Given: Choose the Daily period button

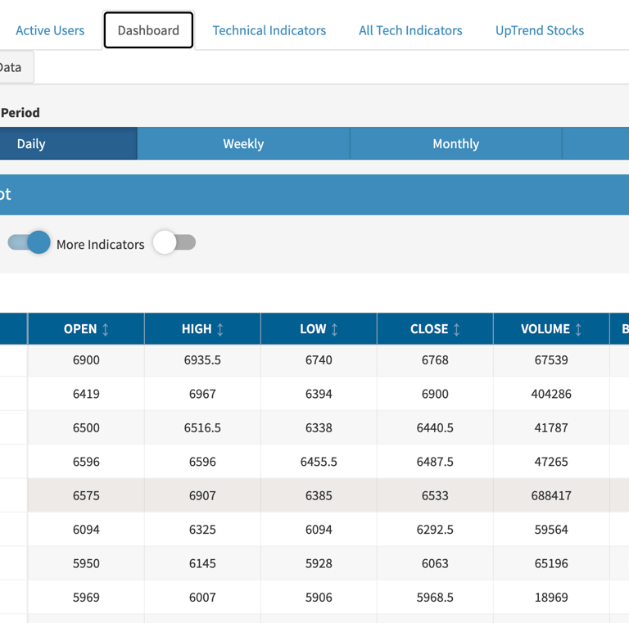Looking at the screenshot, I should [69, 143].
